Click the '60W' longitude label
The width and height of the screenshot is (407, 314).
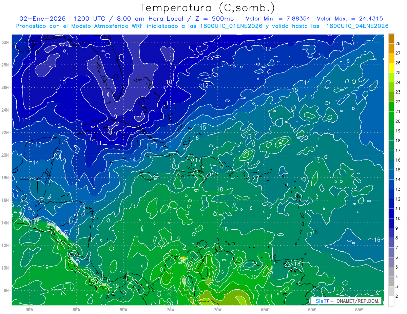point(312,310)
